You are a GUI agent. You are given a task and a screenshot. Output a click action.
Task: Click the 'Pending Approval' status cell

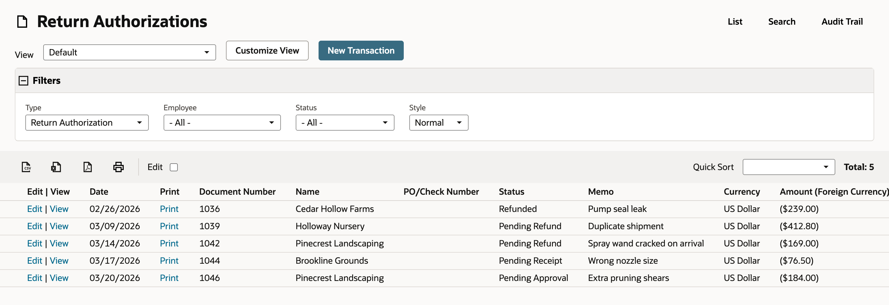(x=533, y=278)
